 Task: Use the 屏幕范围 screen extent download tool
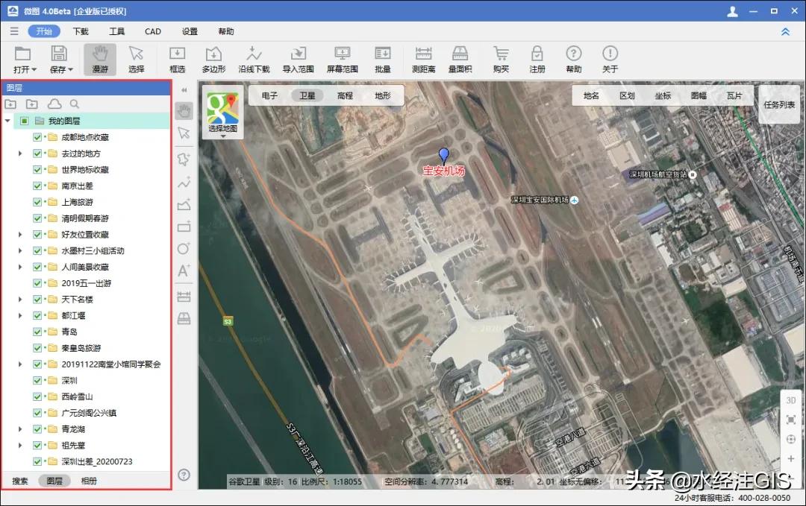[x=341, y=59]
